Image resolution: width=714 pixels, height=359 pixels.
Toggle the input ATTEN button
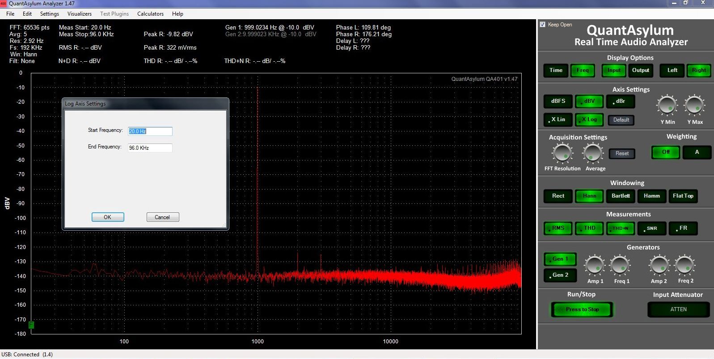pos(678,309)
